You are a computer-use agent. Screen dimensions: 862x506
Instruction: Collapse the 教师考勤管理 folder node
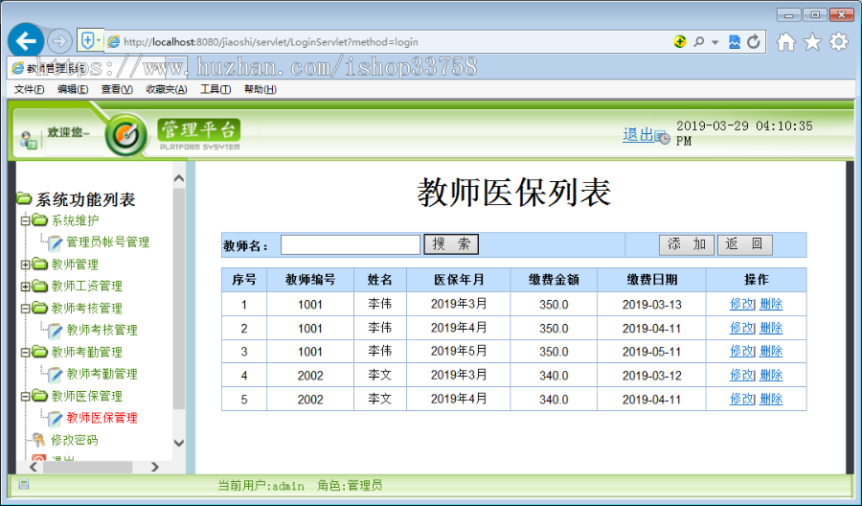[25, 353]
